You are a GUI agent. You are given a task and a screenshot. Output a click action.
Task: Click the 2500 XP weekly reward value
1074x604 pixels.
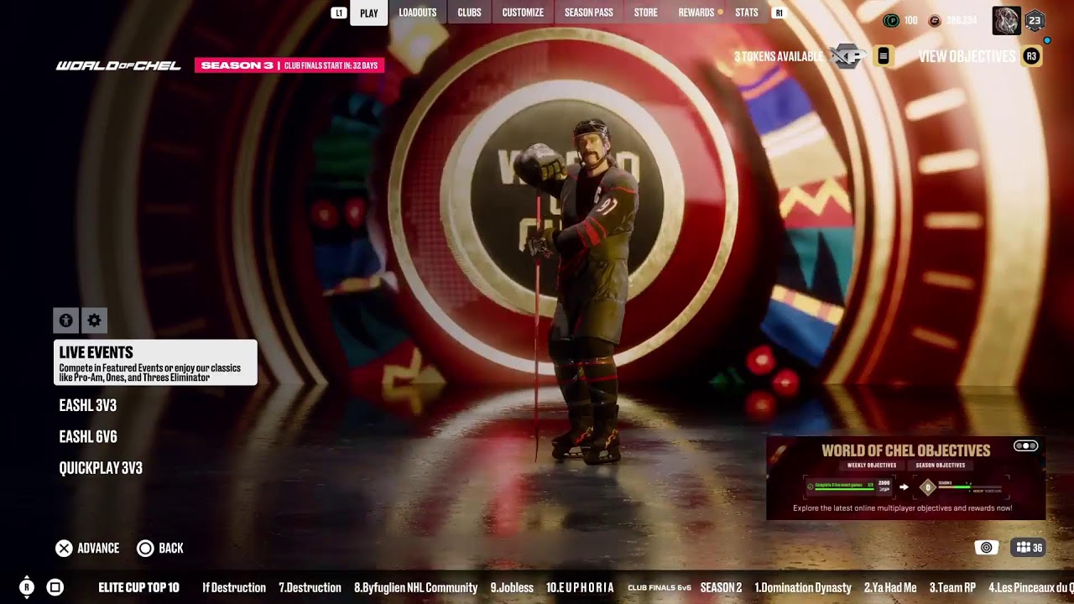pyautogui.click(x=884, y=485)
